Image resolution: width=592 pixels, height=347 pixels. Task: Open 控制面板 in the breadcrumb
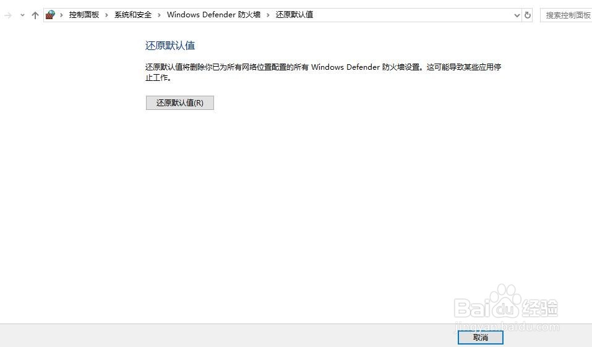click(x=84, y=15)
